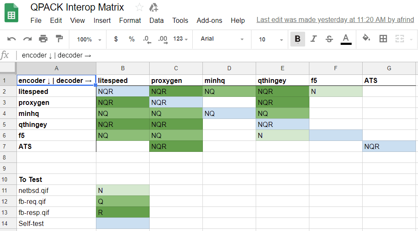Open more number formats 123 dropdown
This screenshot has width=418, height=231.
coord(180,39)
